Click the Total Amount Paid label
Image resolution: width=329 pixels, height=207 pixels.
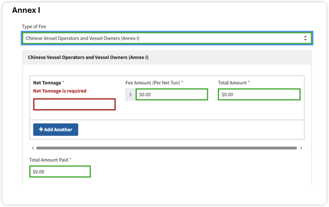pyautogui.click(x=49, y=160)
